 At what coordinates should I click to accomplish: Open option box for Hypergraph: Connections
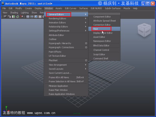tap(86, 47)
